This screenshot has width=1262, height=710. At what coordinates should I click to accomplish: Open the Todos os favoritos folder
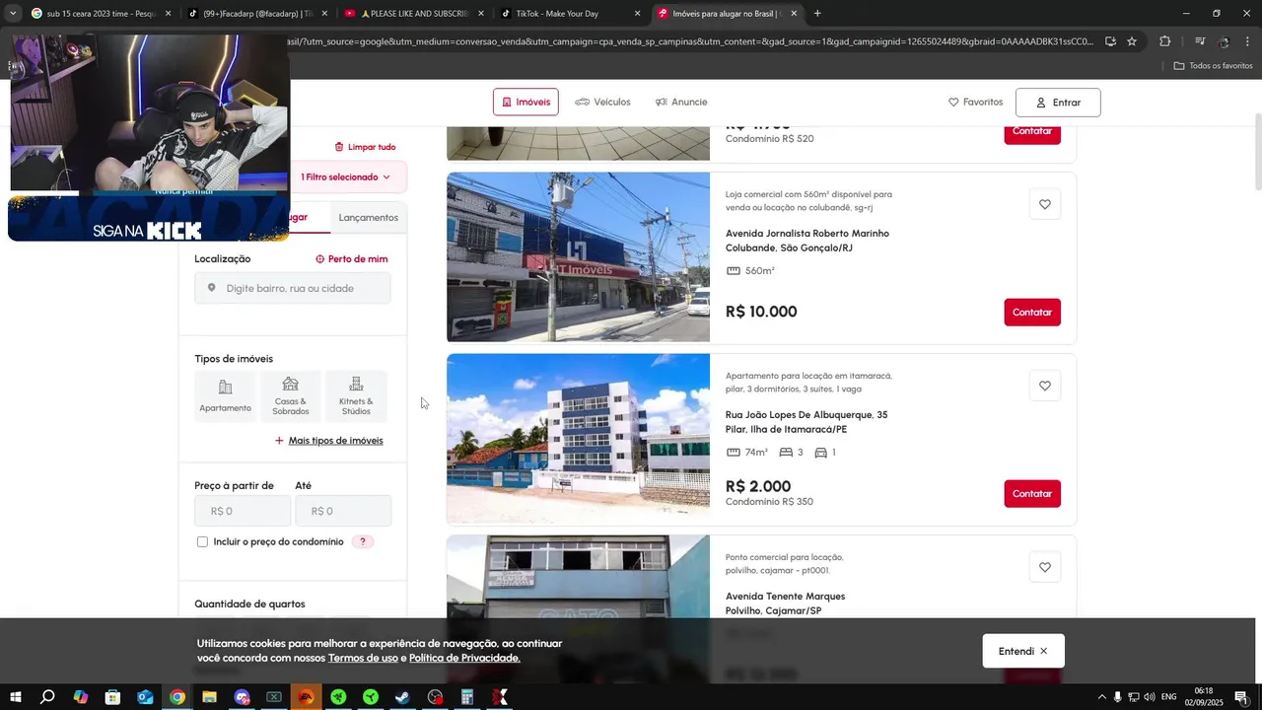1213,66
